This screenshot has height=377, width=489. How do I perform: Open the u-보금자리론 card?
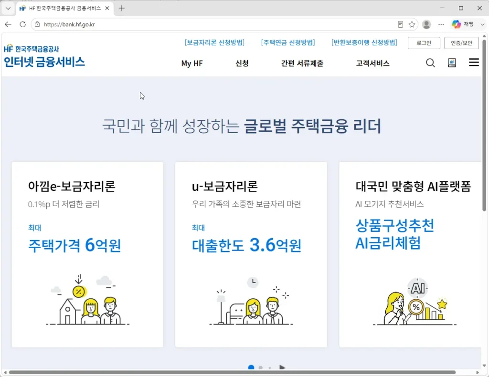pyautogui.click(x=251, y=254)
